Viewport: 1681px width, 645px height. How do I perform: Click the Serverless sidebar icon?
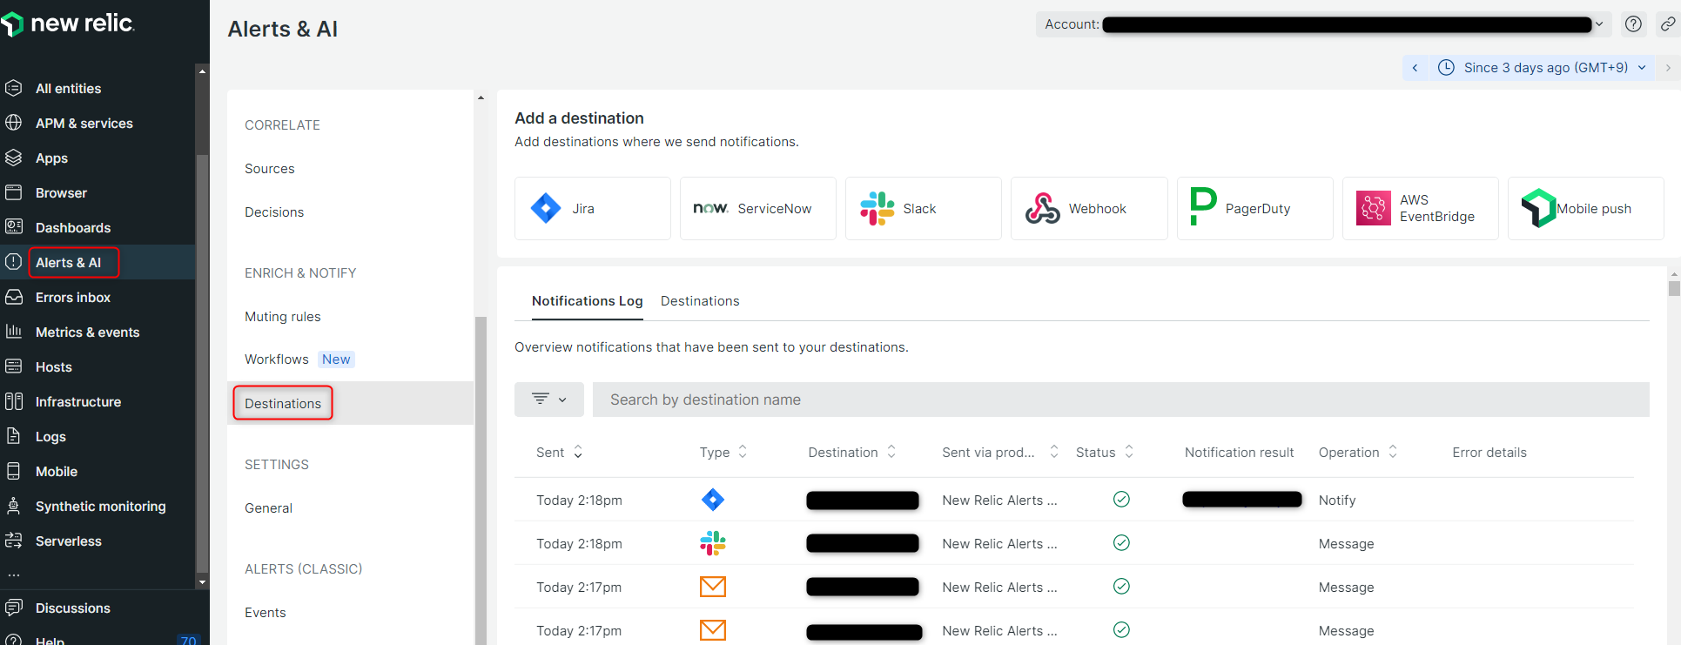[x=13, y=541]
